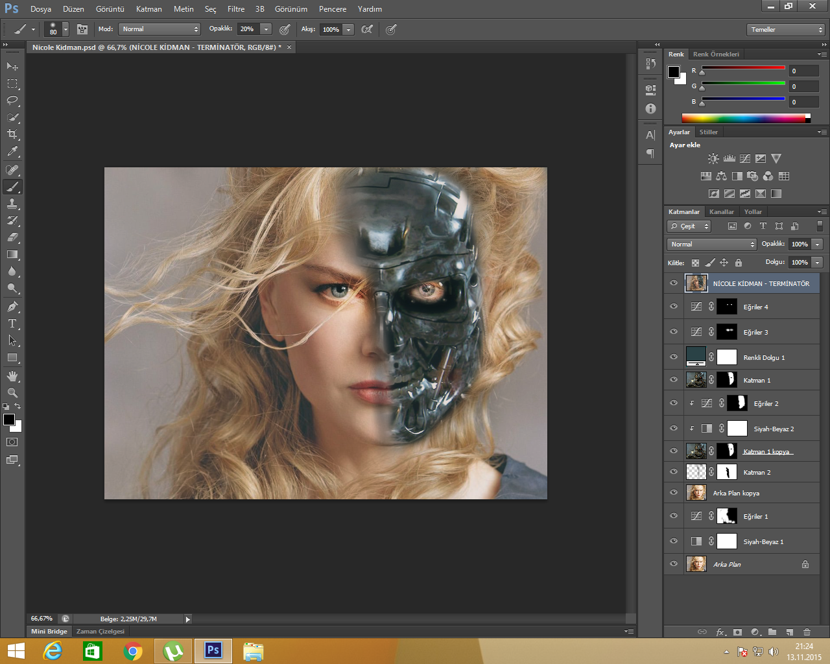Select the Pen tool
This screenshot has width=830, height=664.
[12, 307]
